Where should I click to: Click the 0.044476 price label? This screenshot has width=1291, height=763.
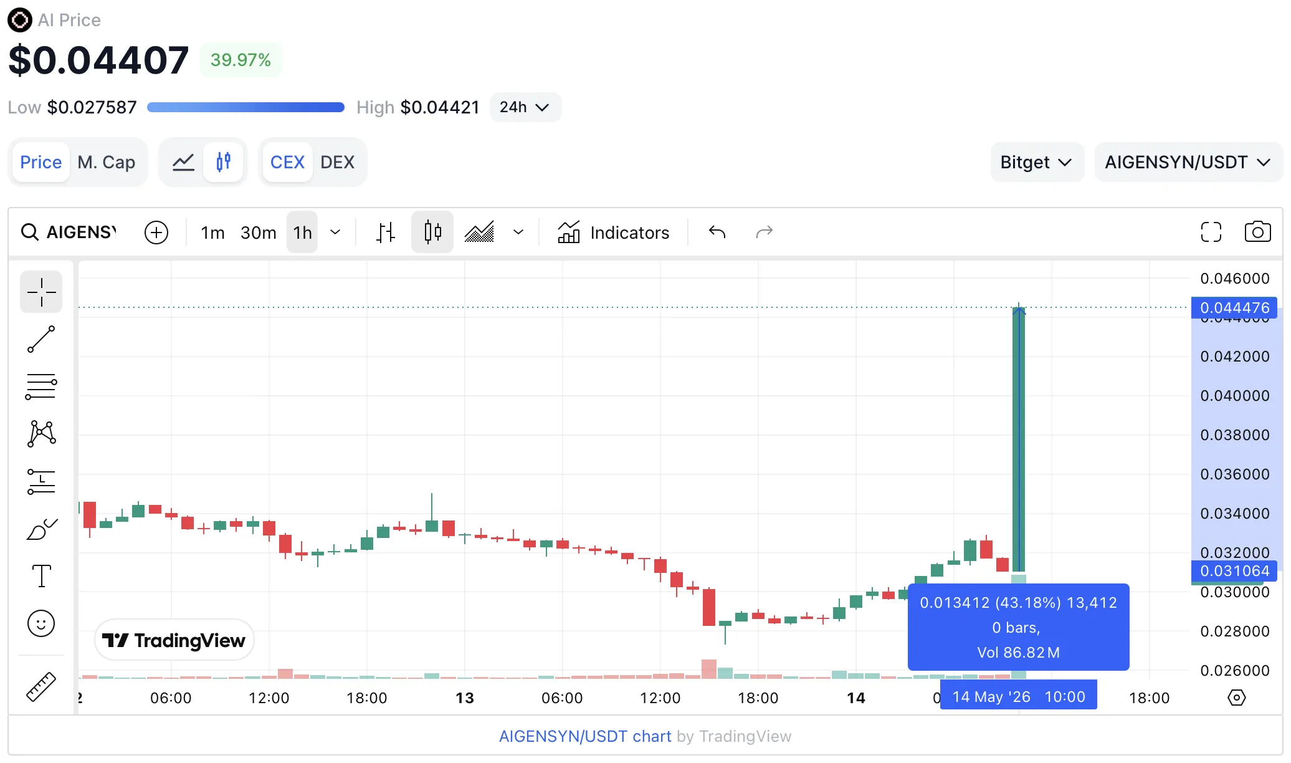click(1234, 307)
